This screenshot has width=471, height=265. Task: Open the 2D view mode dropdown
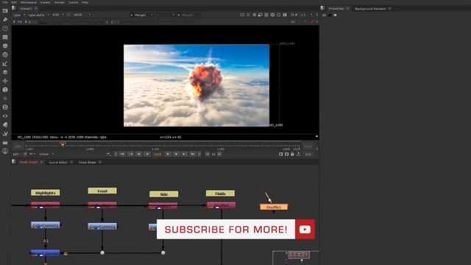[x=298, y=21]
